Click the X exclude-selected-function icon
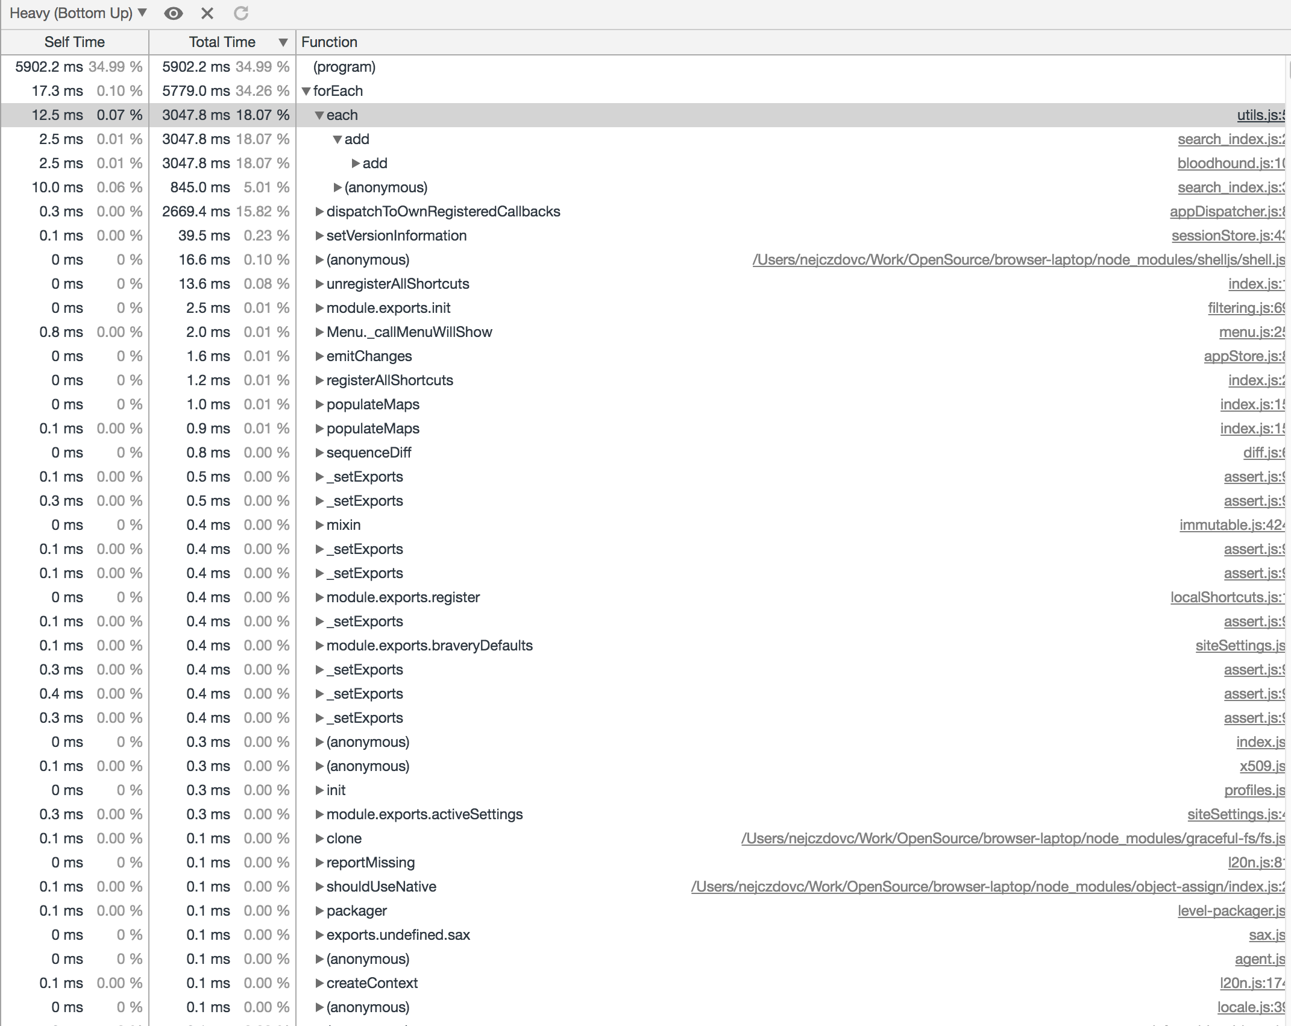Screen dimensions: 1291x1026 (207, 13)
